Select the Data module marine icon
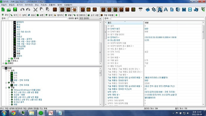Screen dimensions: 206x116 point(160,10)
